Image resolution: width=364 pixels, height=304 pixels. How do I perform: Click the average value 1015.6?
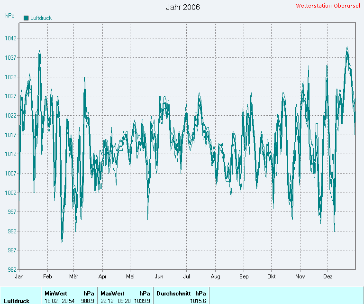198,301
